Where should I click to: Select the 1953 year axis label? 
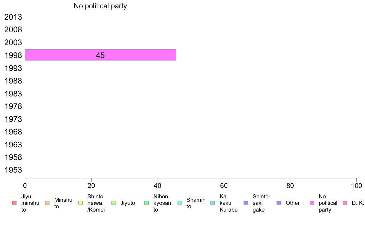pos(13,170)
